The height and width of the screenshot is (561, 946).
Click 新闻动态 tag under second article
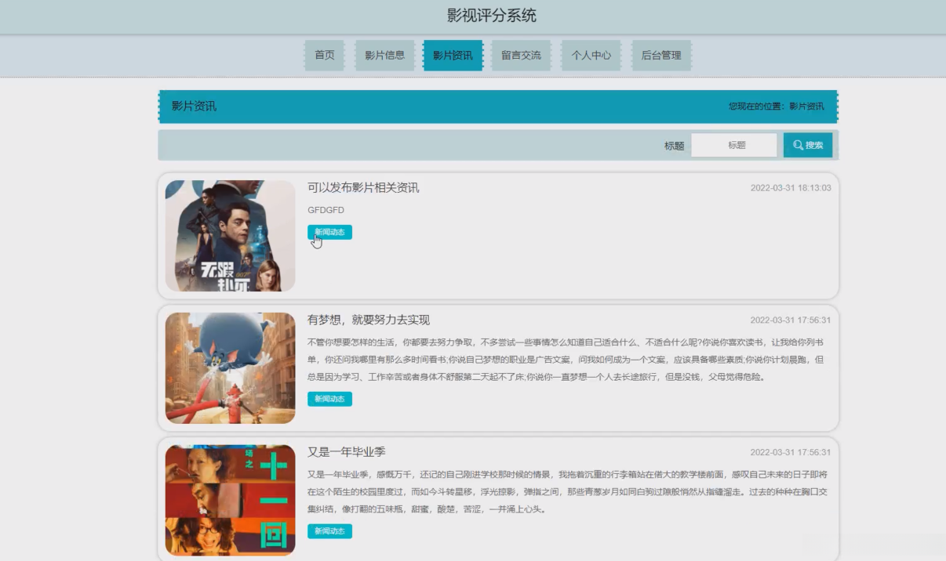(329, 399)
